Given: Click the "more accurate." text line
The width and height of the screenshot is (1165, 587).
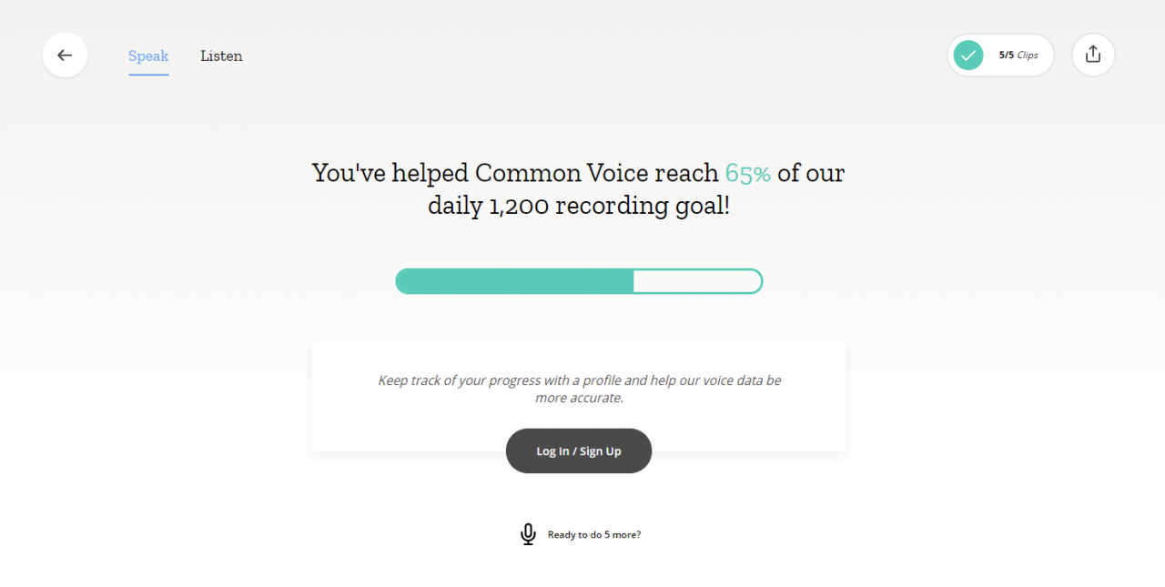Looking at the screenshot, I should [x=580, y=398].
